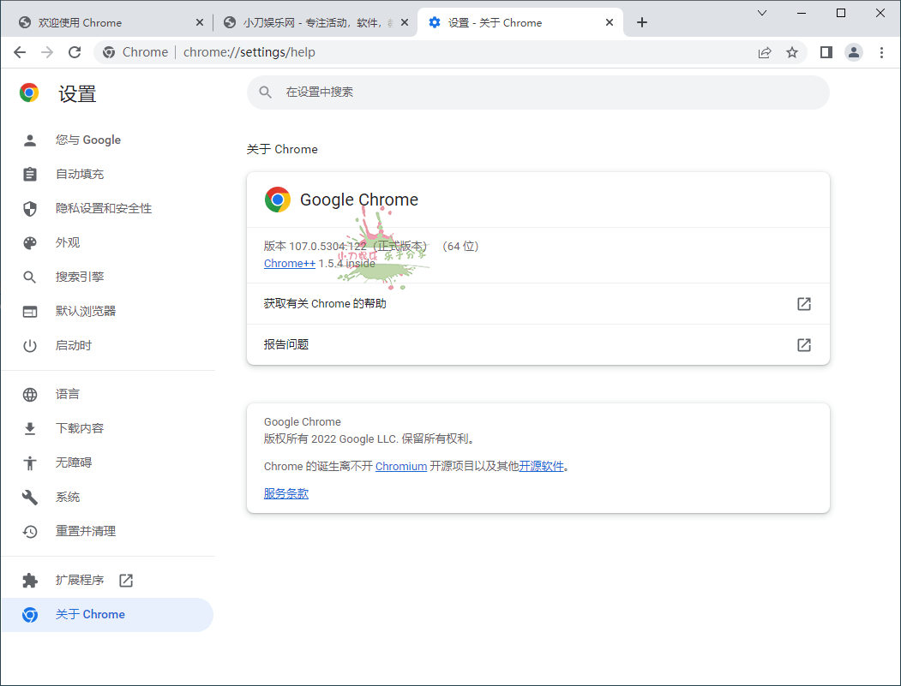Click inside the 在设置中搜索 search field

pos(538,92)
